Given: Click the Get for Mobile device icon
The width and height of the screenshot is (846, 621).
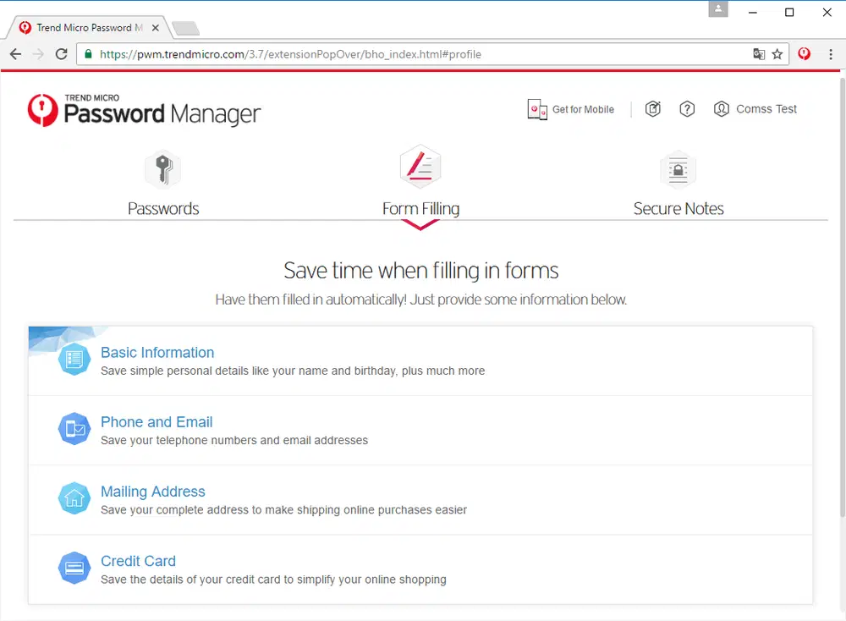Looking at the screenshot, I should click(537, 109).
